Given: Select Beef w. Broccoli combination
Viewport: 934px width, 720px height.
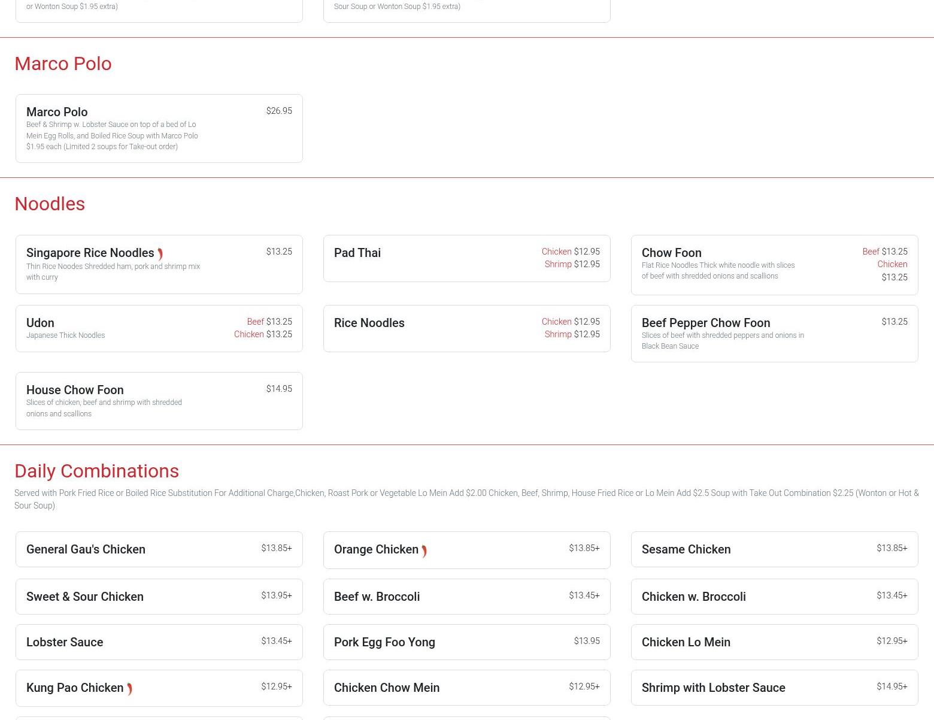Looking at the screenshot, I should 466,597.
